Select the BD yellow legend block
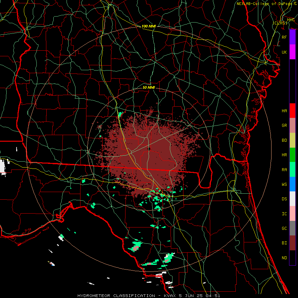298x298 pixels. [x=292, y=140]
